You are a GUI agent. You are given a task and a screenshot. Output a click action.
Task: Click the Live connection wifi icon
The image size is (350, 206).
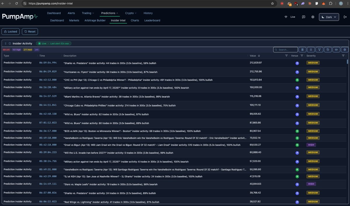coord(286,17)
